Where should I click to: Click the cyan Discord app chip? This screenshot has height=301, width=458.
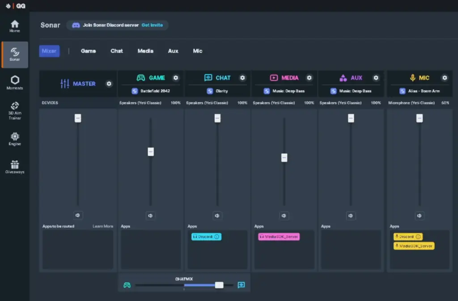coord(206,237)
